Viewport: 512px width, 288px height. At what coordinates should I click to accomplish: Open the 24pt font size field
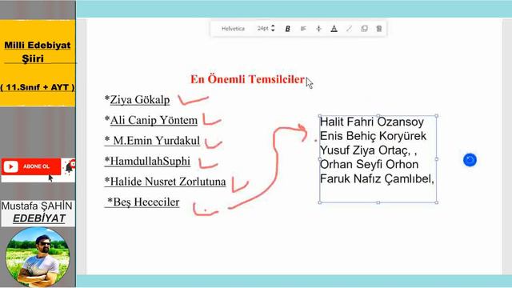(x=263, y=29)
